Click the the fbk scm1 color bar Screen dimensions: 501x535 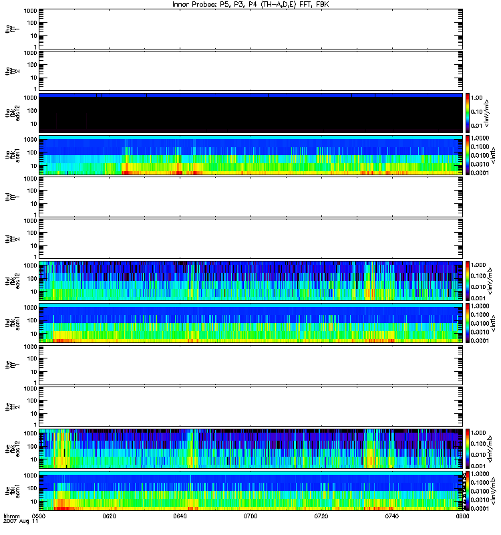468,491
